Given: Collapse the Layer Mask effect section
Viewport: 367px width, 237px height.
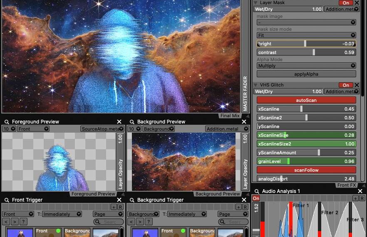Looking at the screenshot, I should tap(255, 3).
